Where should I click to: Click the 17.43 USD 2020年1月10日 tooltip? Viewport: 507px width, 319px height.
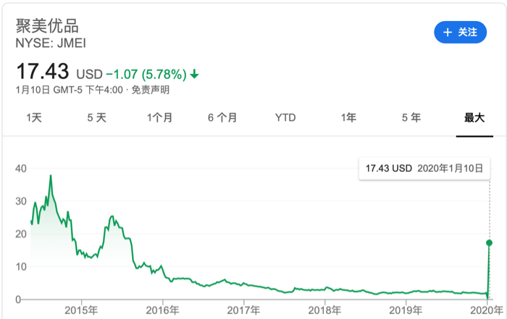tap(424, 168)
